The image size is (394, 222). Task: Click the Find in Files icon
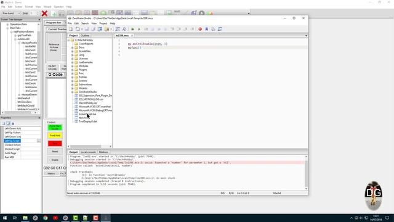pos(124,29)
